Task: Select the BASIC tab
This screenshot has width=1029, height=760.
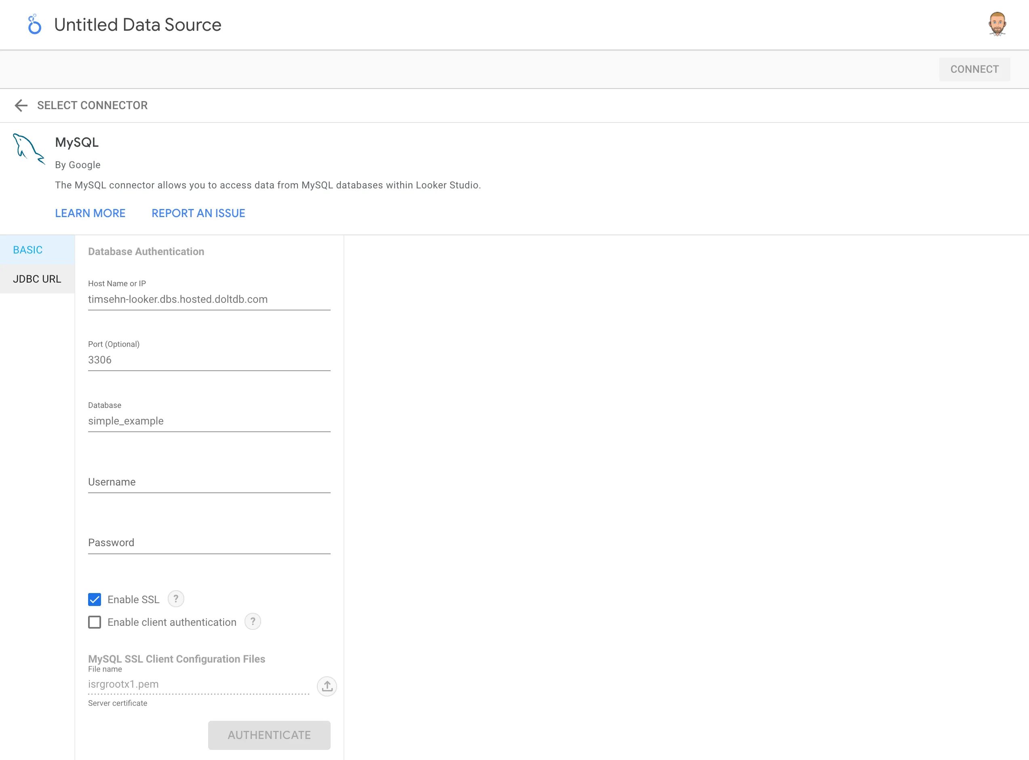Action: point(28,249)
